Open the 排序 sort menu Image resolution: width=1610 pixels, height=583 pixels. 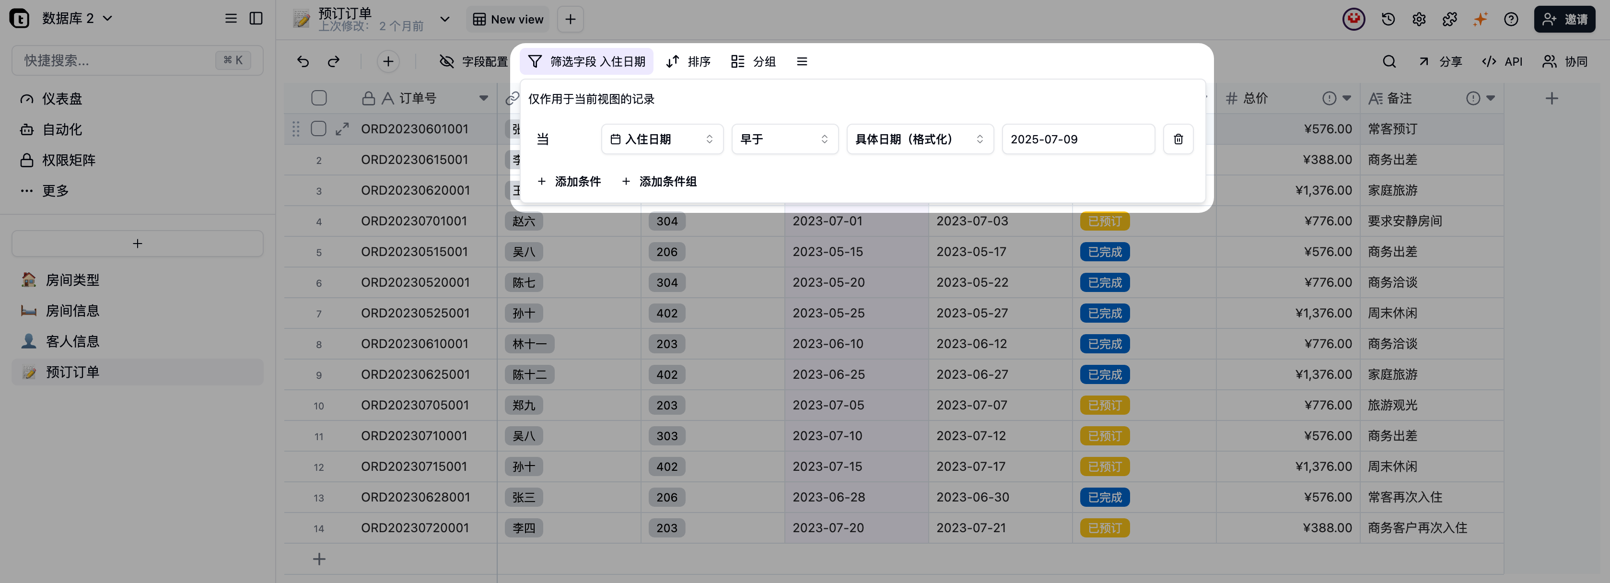(688, 61)
